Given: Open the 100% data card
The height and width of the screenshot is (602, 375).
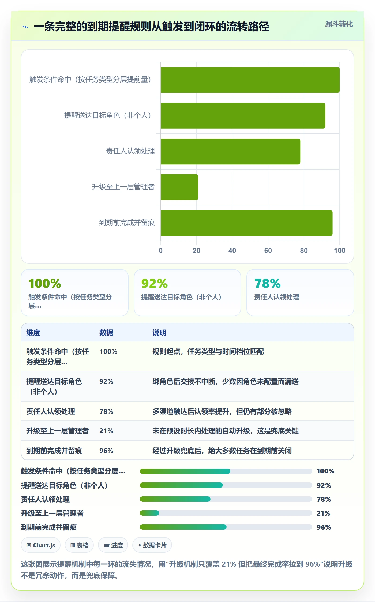Looking at the screenshot, I should [x=75, y=293].
